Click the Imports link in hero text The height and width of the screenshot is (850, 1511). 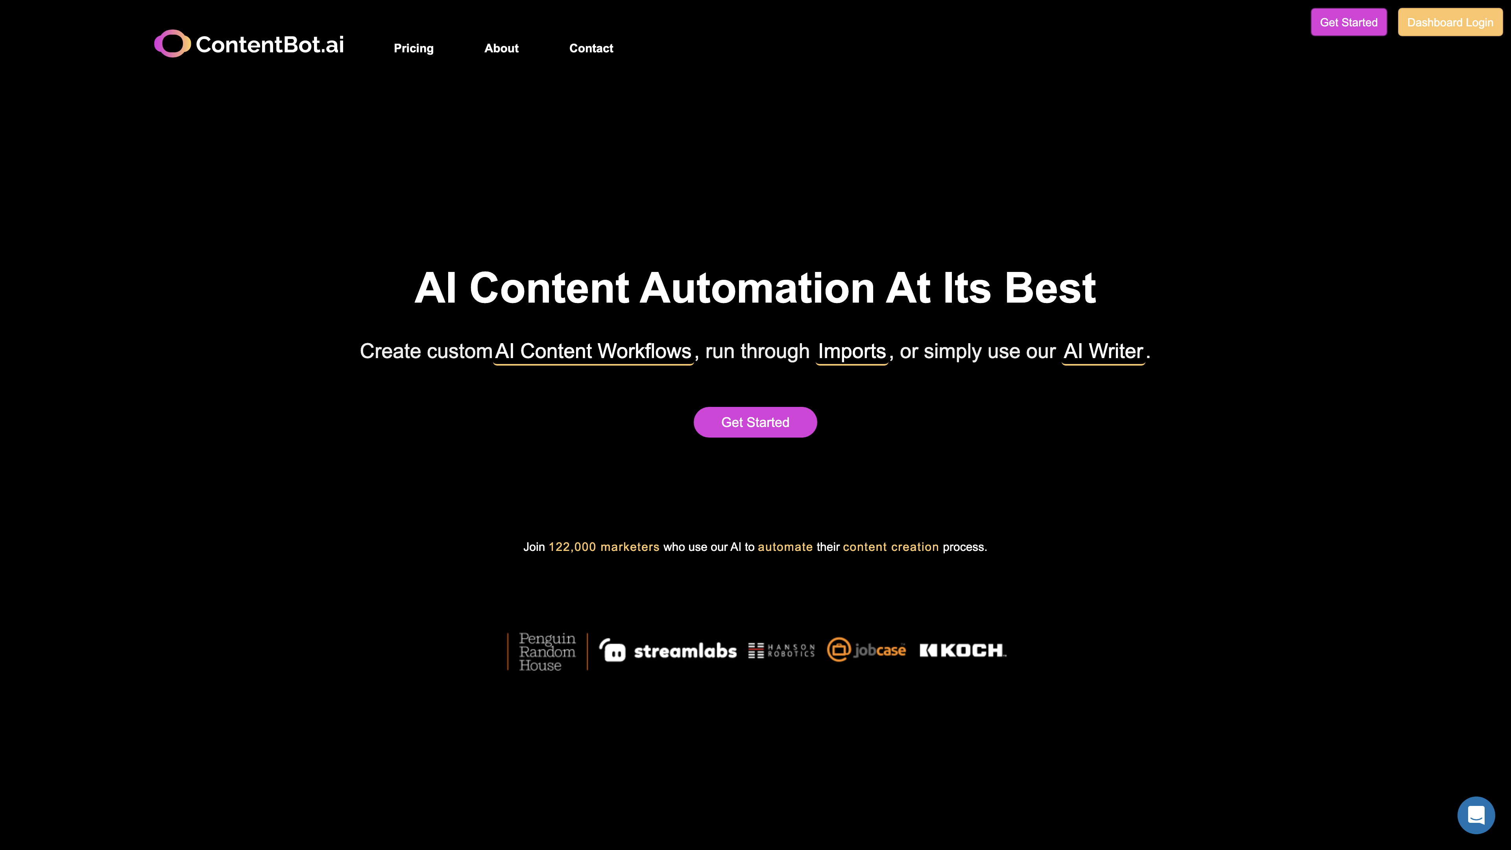coord(852,351)
